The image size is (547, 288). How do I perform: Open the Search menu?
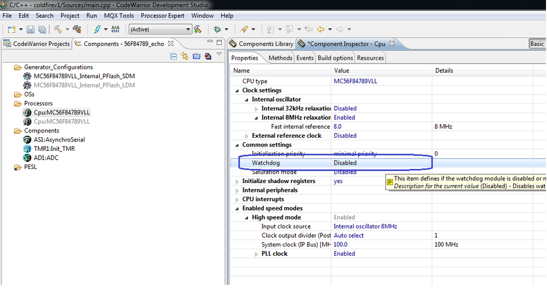44,16
